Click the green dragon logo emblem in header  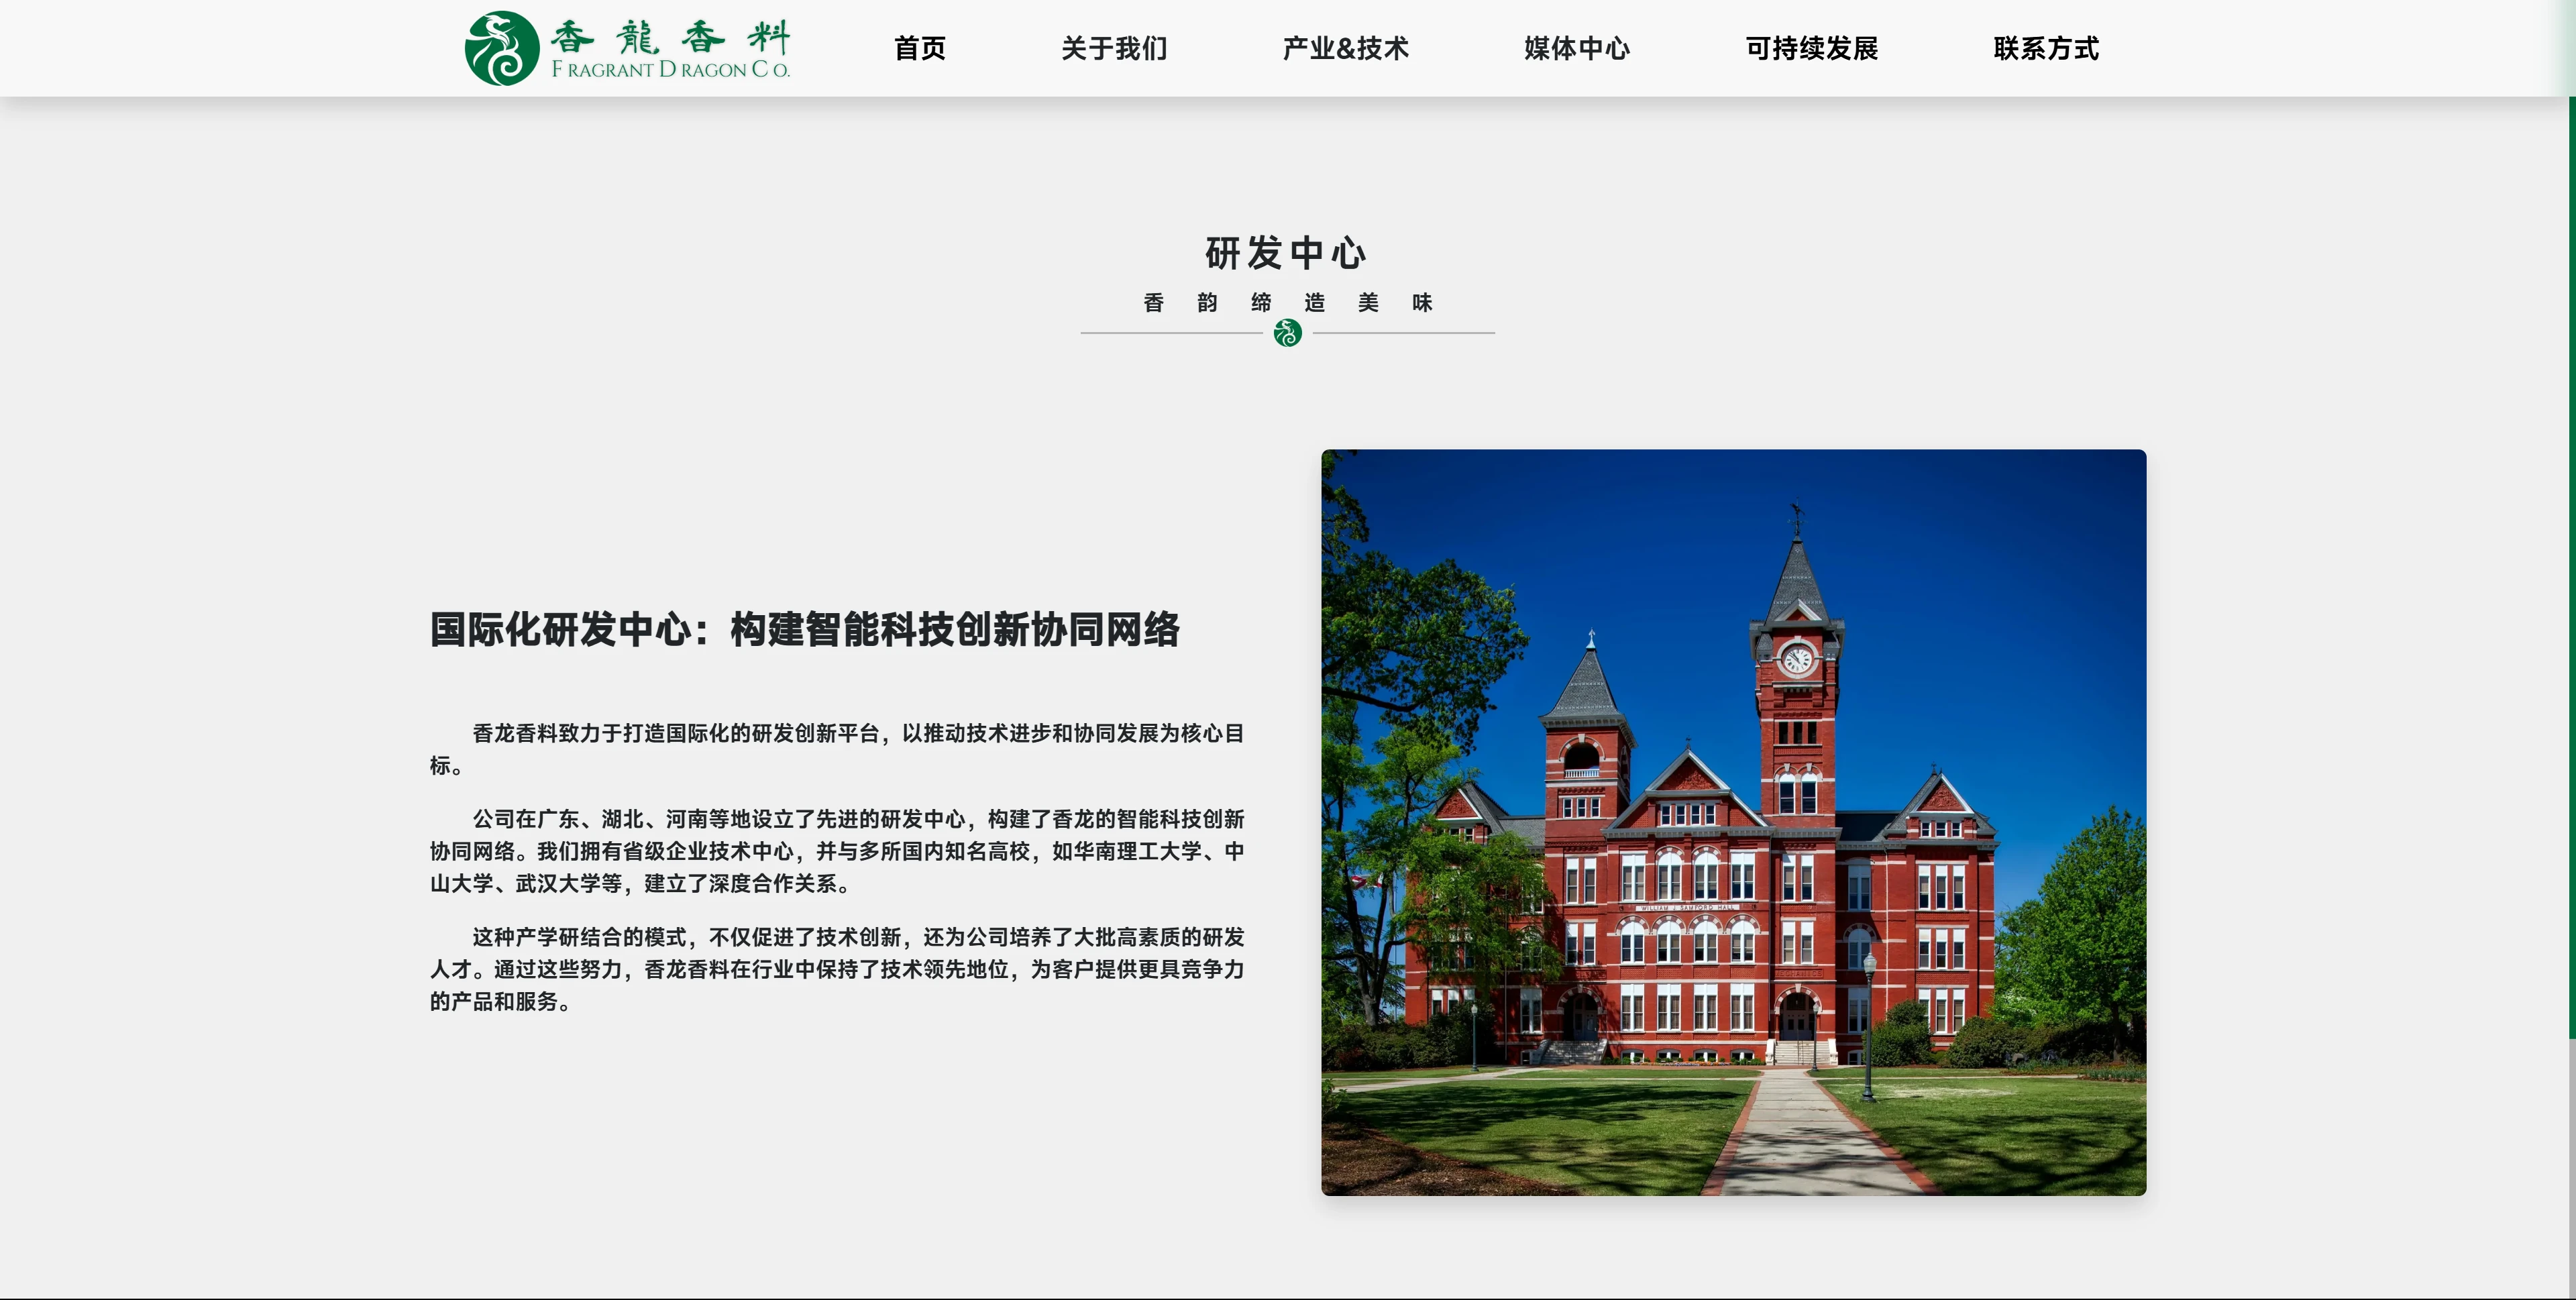[x=501, y=48]
